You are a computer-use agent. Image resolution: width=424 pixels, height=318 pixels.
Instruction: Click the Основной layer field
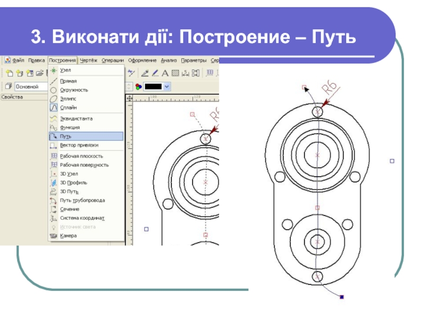pyautogui.click(x=31, y=86)
